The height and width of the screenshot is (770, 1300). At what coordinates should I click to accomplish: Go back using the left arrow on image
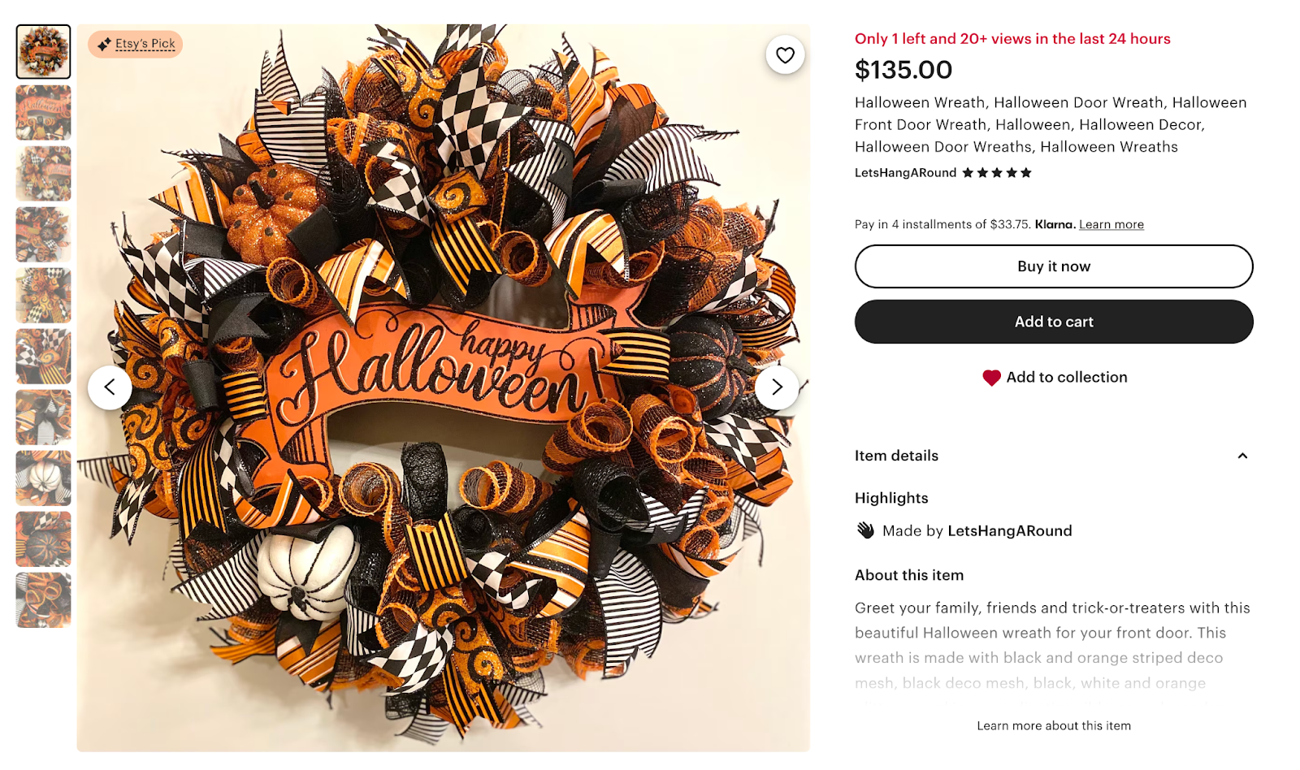coord(111,387)
